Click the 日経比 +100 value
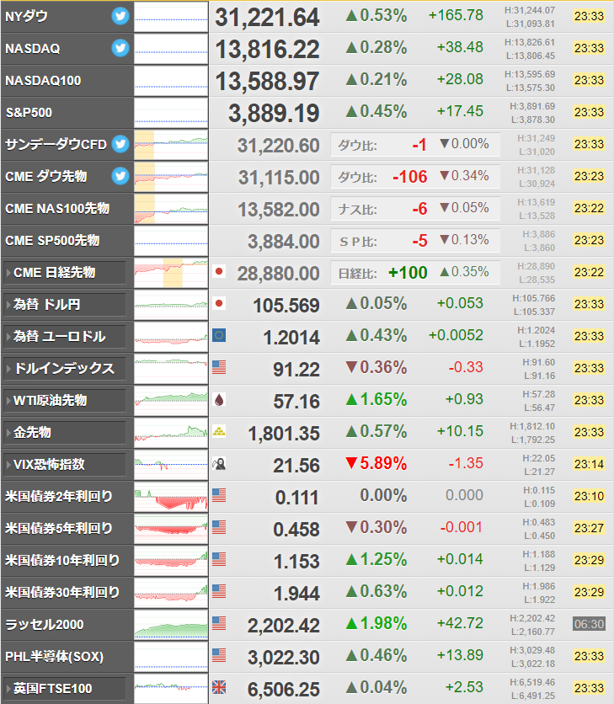This screenshot has width=614, height=704. [408, 273]
